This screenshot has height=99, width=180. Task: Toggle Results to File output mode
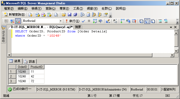pos(153,21)
